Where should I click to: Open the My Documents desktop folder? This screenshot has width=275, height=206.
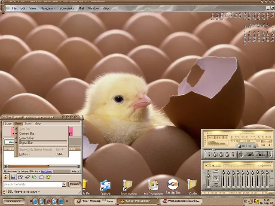153,185
